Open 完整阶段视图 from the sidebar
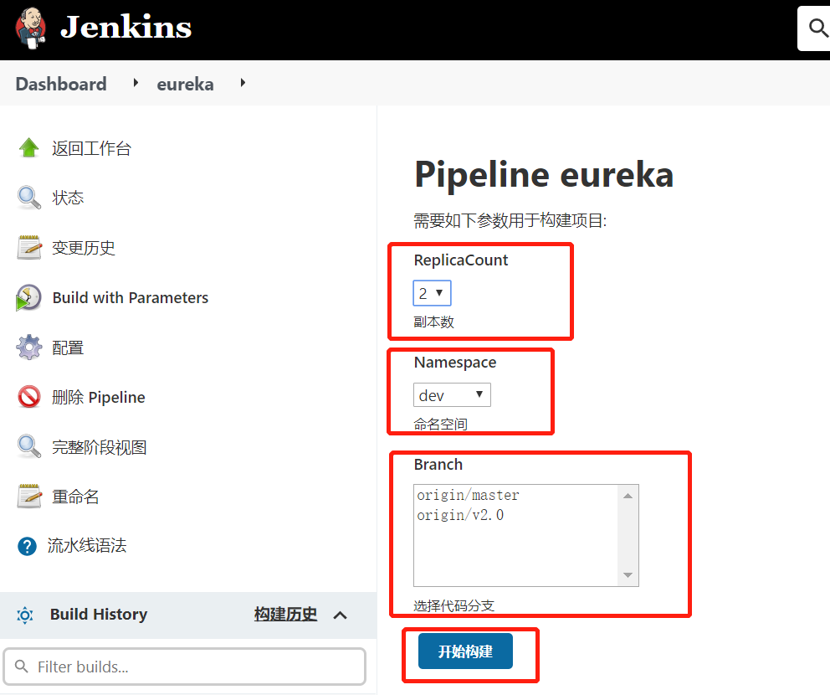Screen dimensions: 830x695 coord(100,447)
